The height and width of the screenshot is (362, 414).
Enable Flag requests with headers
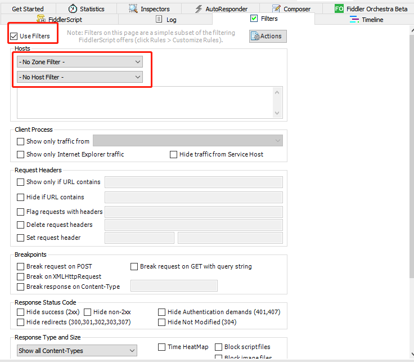coord(20,212)
